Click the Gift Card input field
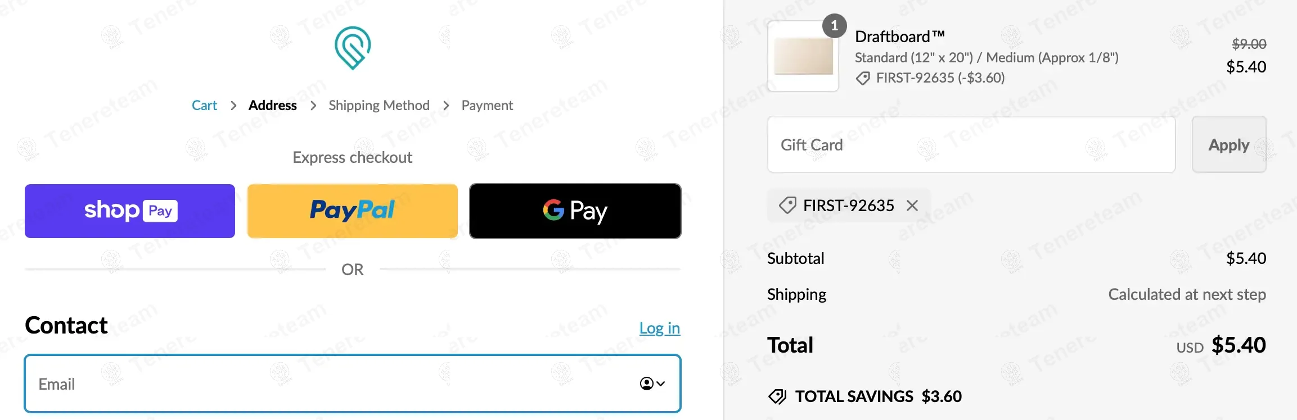Screen dimensions: 1297x420 [971, 145]
